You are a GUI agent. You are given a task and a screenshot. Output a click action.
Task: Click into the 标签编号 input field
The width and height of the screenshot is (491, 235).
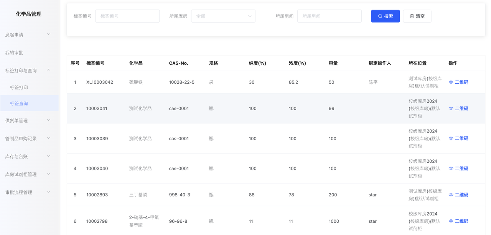[x=127, y=16]
